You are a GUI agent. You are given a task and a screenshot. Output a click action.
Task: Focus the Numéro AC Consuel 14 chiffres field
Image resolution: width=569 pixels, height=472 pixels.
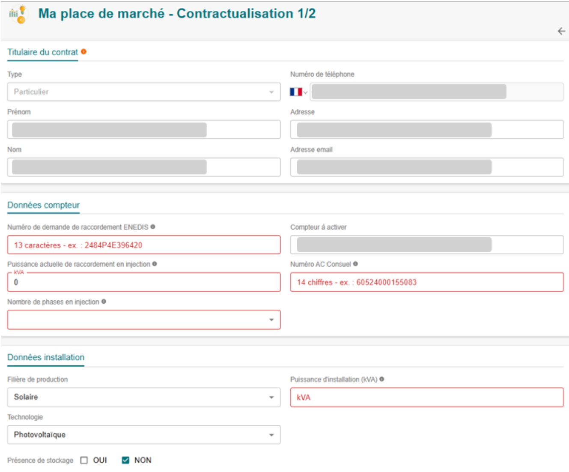tap(426, 282)
